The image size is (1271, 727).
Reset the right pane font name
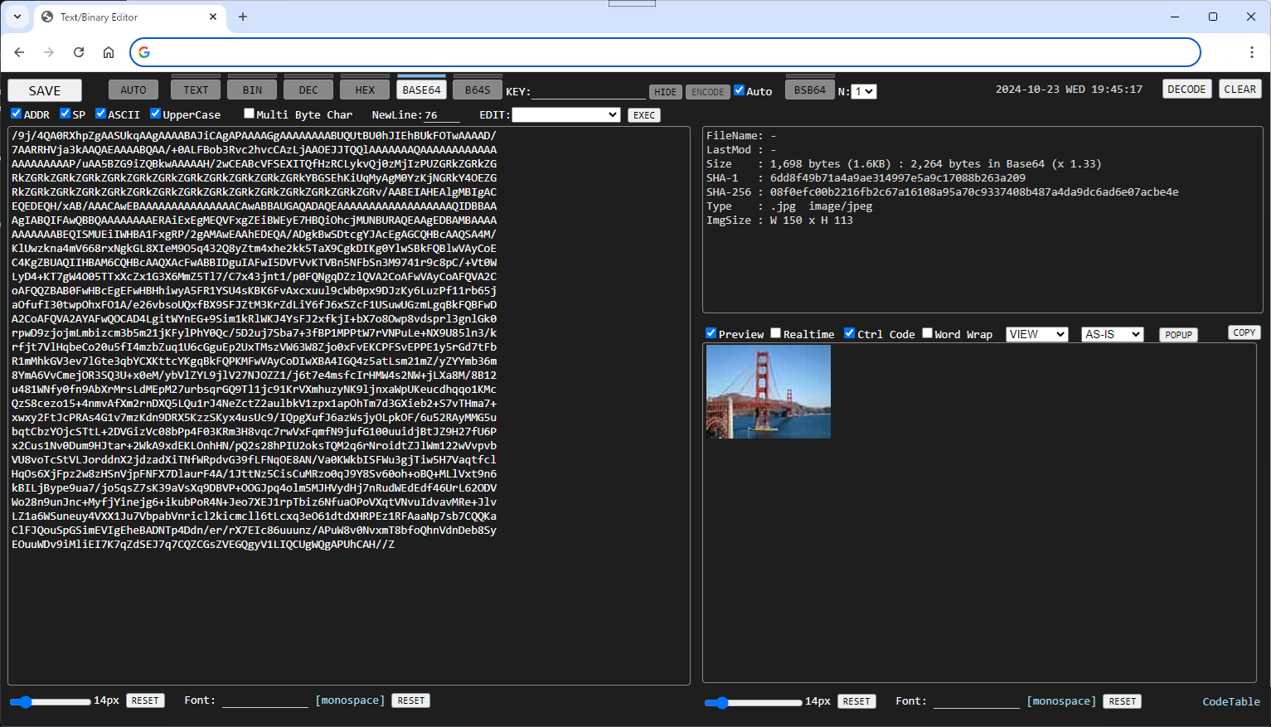coord(1123,701)
